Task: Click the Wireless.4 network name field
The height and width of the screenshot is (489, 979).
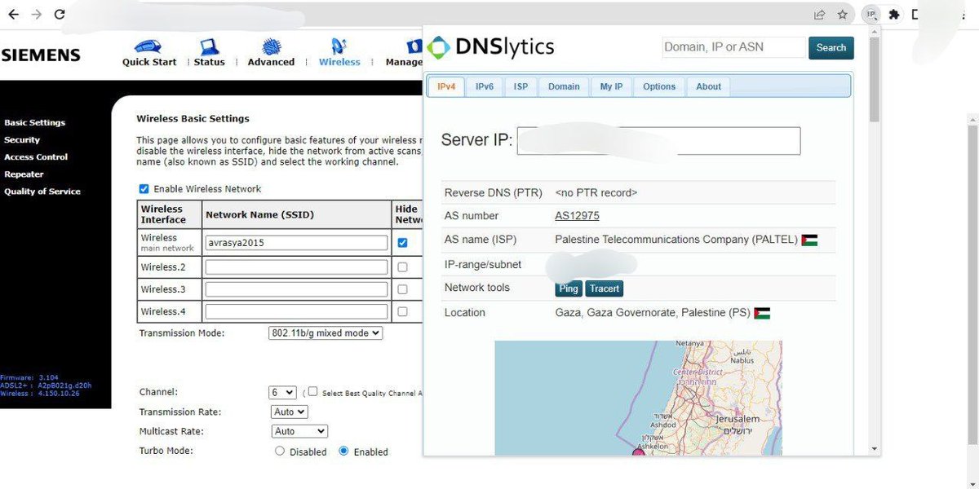Action: coord(296,311)
